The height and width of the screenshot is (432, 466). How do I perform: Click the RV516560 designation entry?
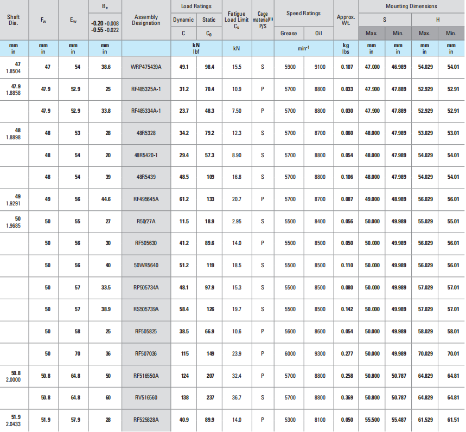(x=146, y=397)
